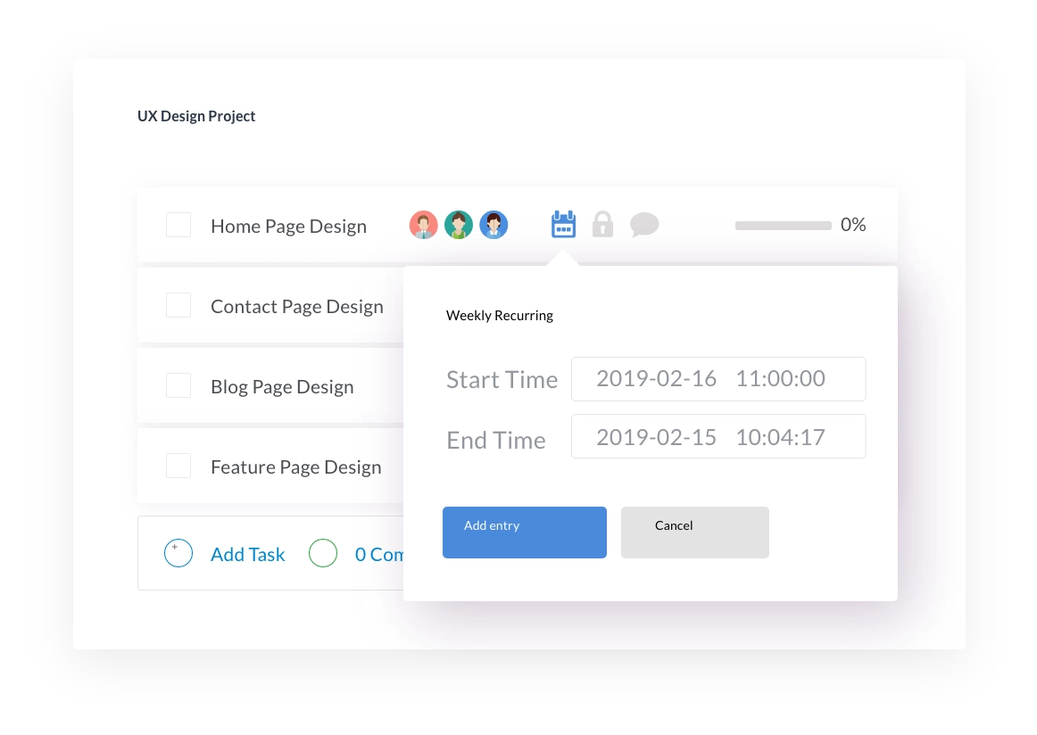Viewport: 1037px width, 735px height.
Task: Toggle the Feature Page Design checkbox
Action: (x=178, y=466)
